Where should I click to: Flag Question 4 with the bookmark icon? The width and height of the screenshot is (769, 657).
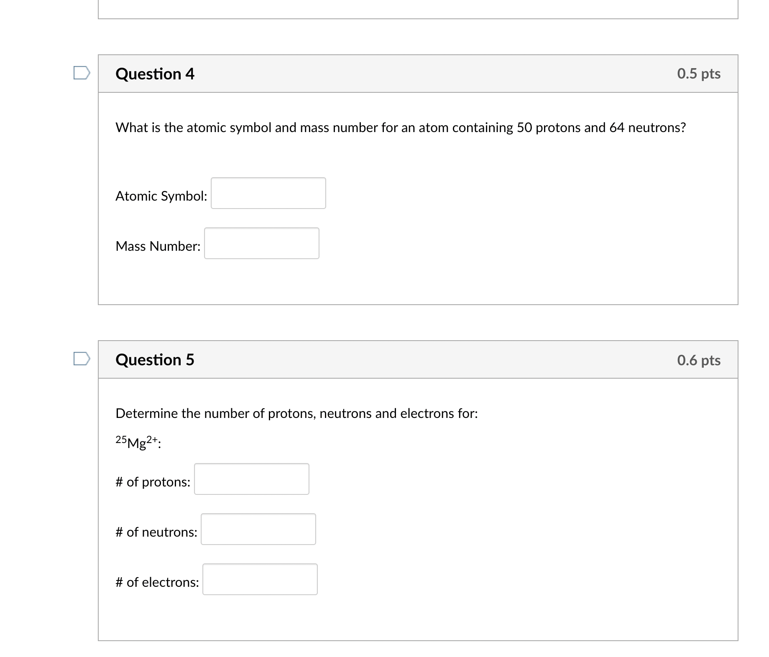[82, 73]
